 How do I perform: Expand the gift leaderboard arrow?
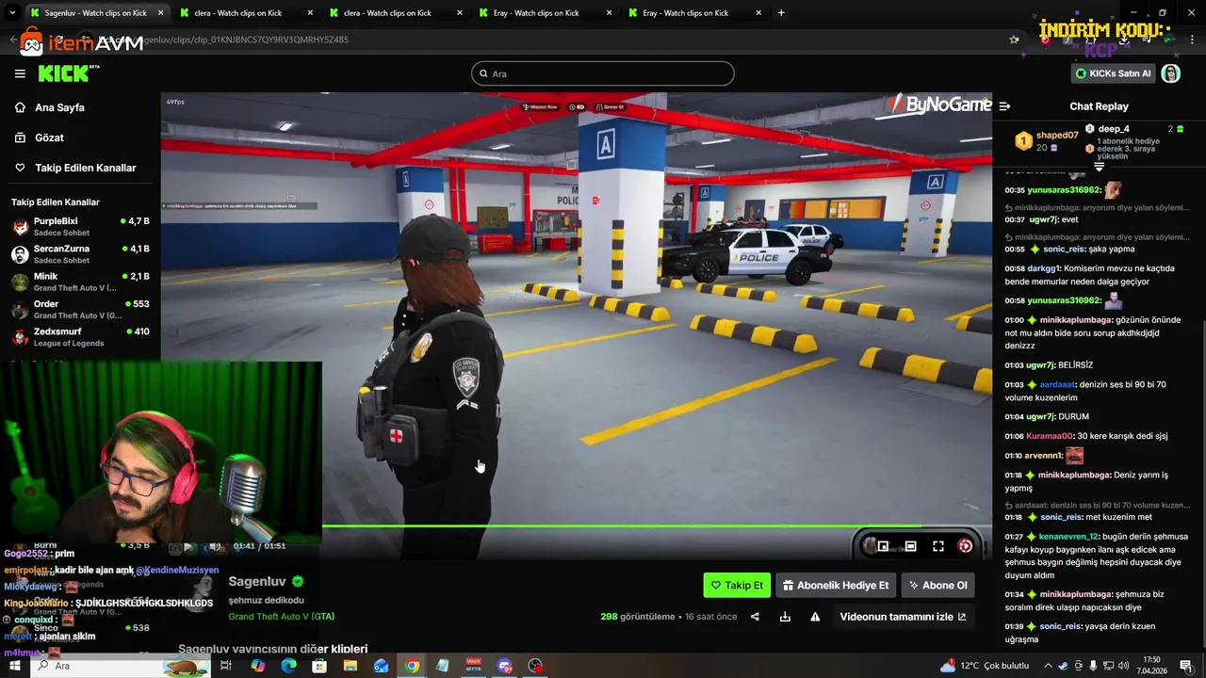tap(1099, 167)
